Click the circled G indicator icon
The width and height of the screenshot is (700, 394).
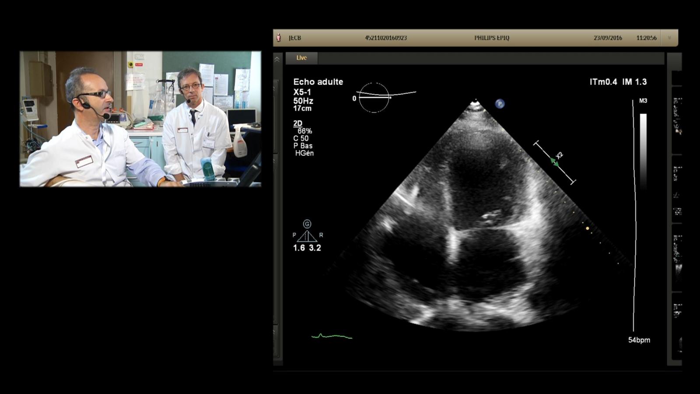point(307,224)
